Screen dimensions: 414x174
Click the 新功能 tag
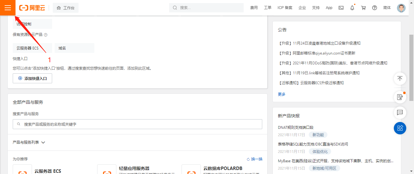318,135
